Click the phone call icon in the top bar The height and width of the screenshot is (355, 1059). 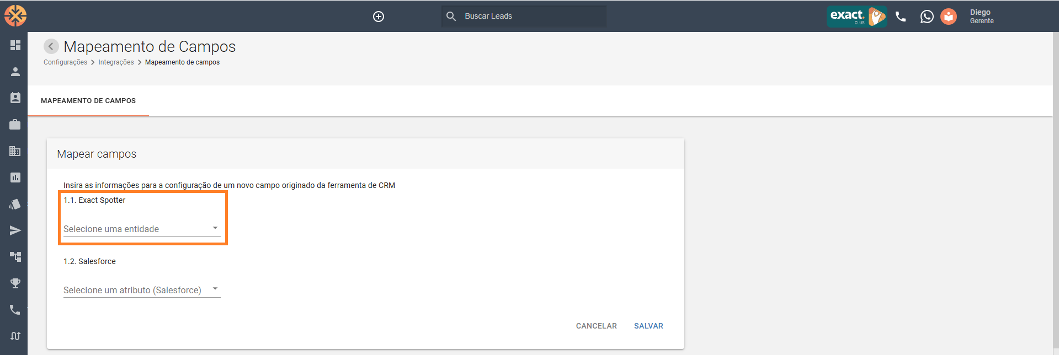point(901,17)
